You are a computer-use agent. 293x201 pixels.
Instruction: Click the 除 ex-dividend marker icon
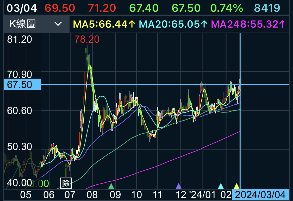pos(66,183)
